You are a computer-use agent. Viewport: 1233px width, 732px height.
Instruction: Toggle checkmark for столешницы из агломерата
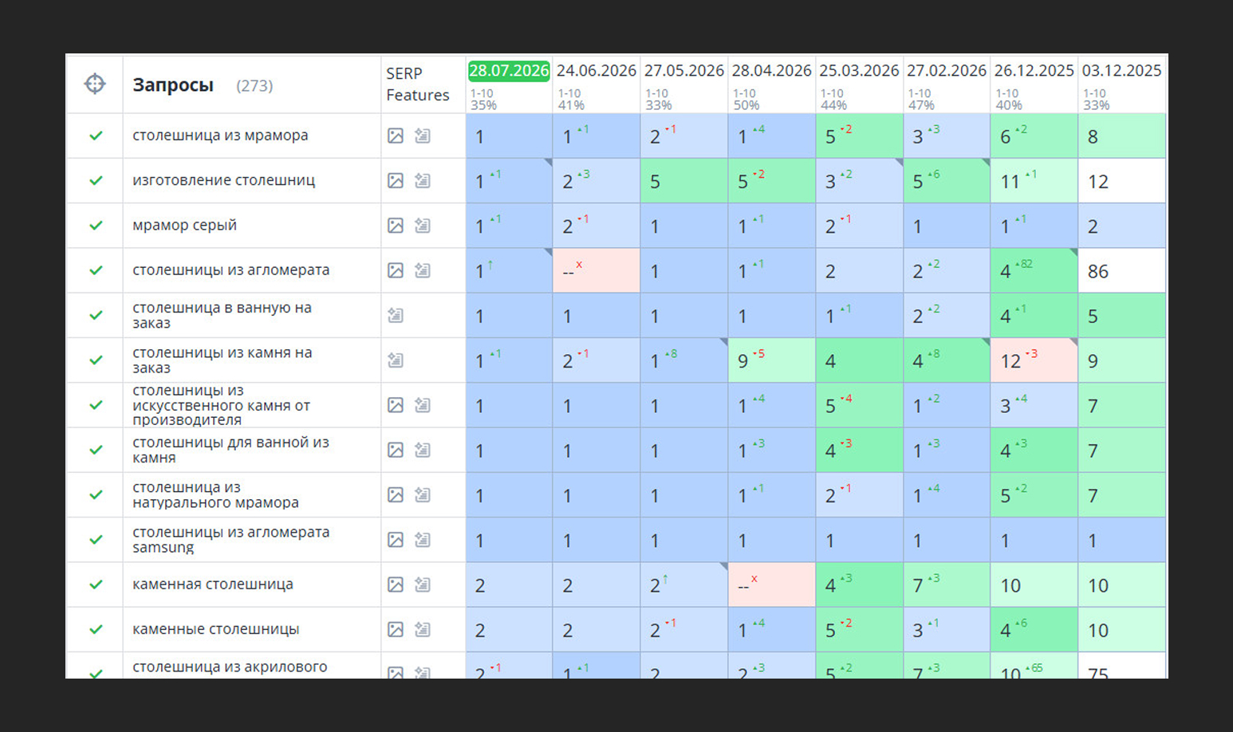[x=96, y=270]
